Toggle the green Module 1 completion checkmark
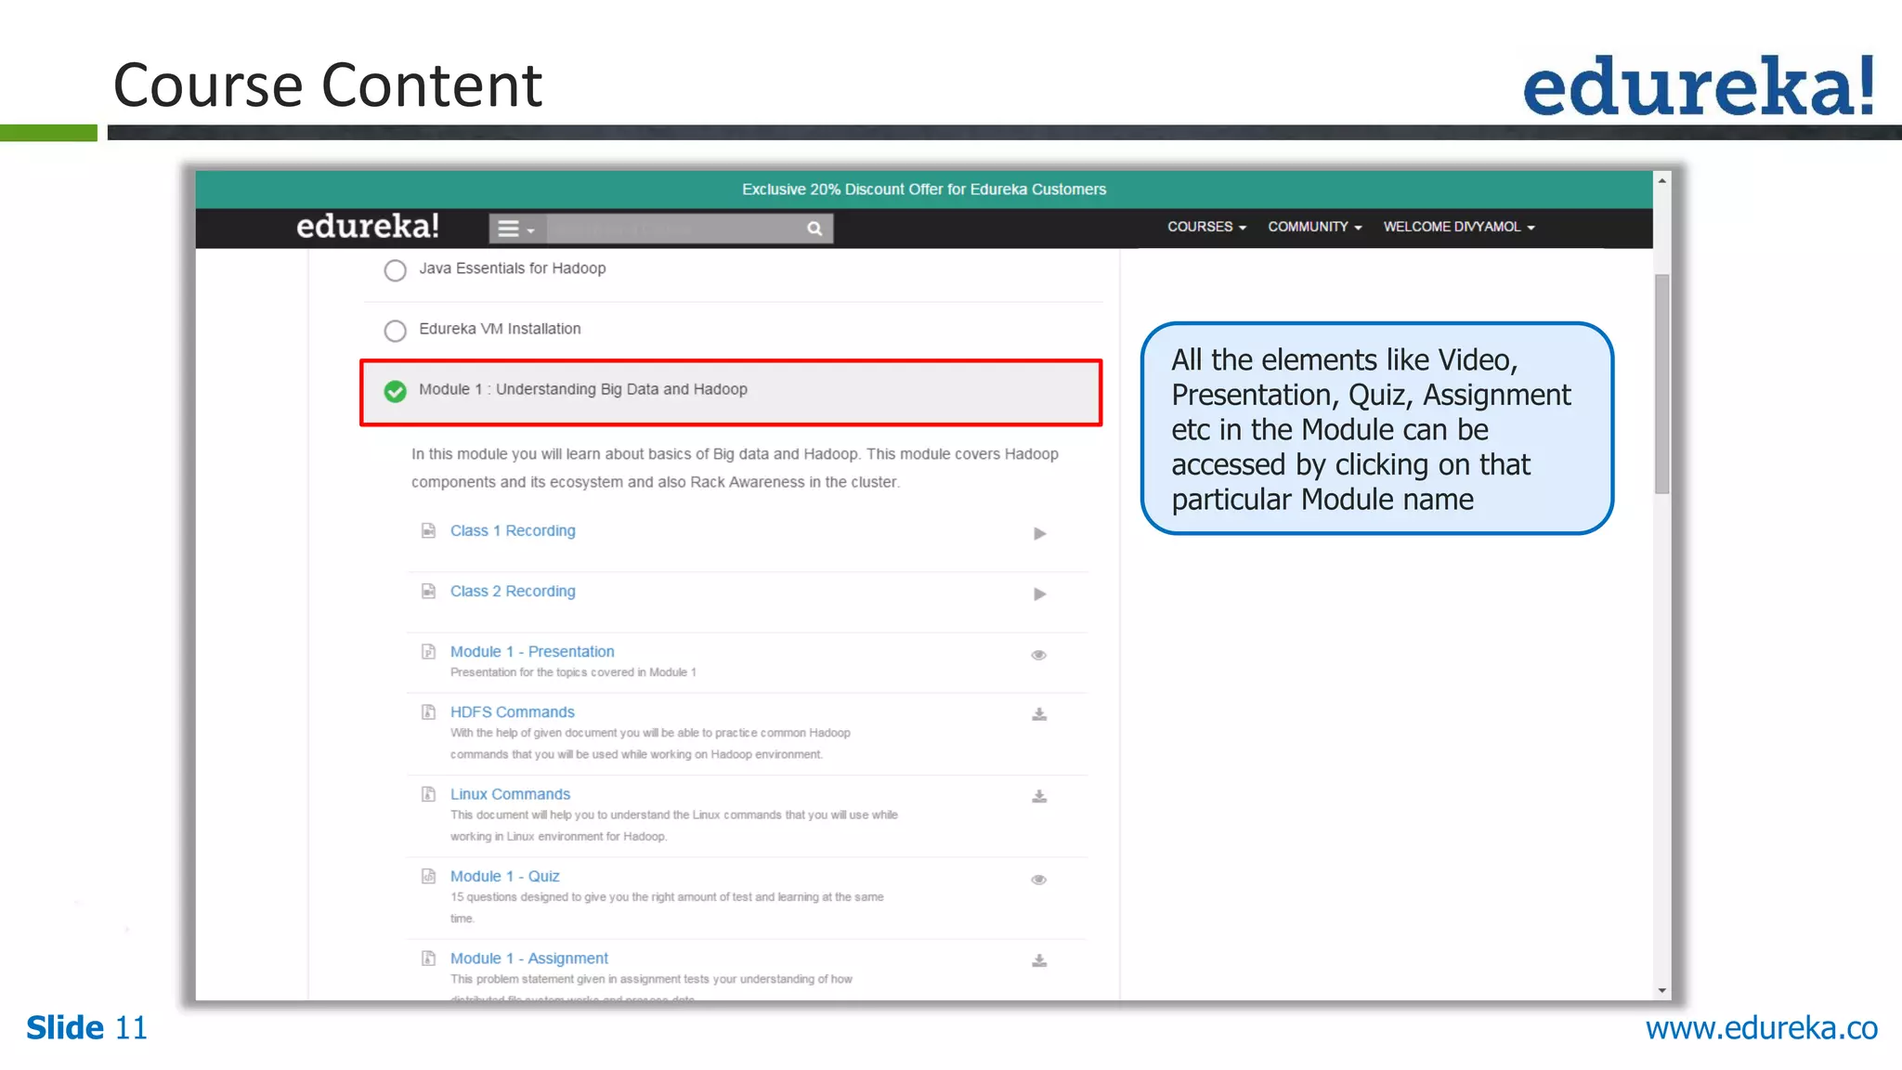The image size is (1902, 1070). (396, 391)
